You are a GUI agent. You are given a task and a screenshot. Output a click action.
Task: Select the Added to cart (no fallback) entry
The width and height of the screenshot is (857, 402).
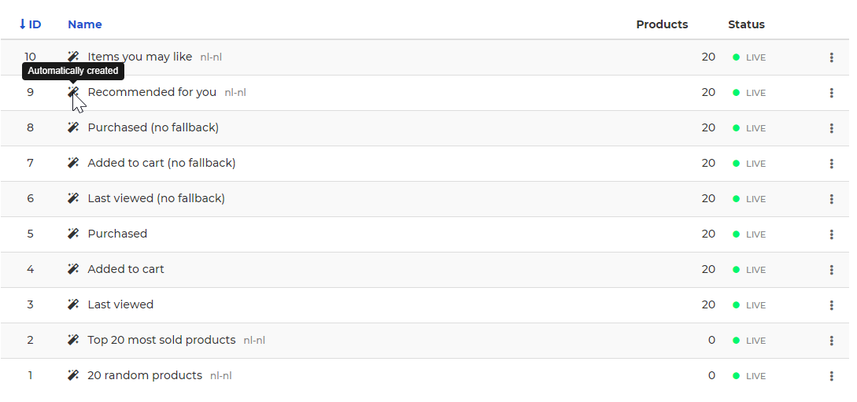tap(162, 163)
